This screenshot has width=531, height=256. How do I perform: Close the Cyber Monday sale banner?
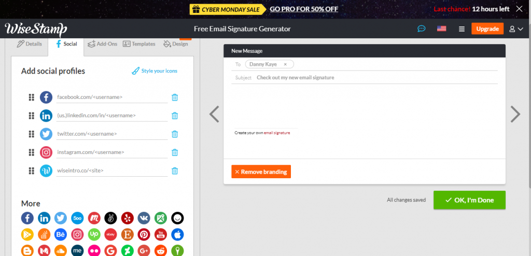519,9
